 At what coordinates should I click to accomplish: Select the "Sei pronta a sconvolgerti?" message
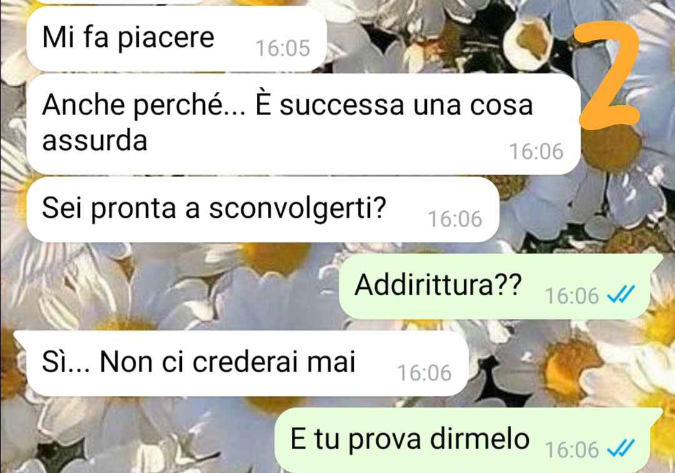pos(214,208)
